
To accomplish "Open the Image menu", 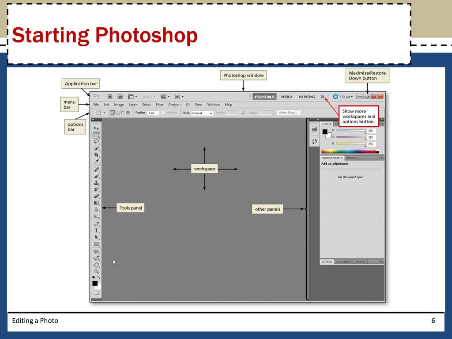I will pos(119,105).
